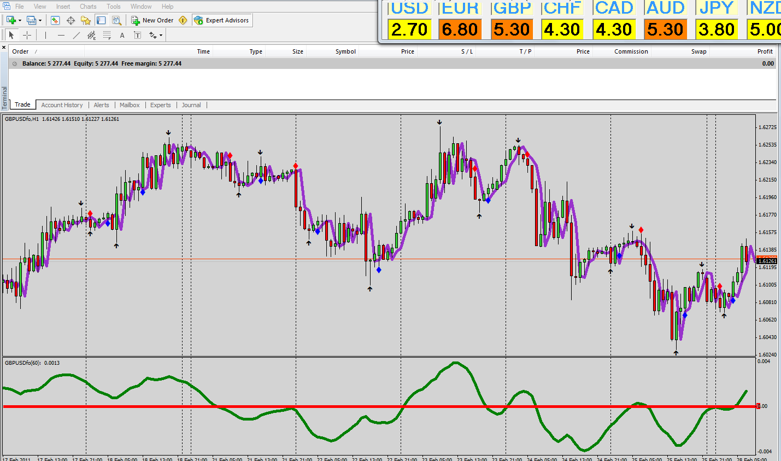Open the Insert menu

coord(63,7)
